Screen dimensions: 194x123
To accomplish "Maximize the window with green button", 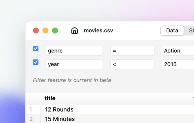I will coord(55,31).
